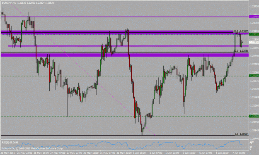Viewport: 259px width, 155px height.
Task: Select the thin purple horizontal line at 1.23468
Action: coord(125,17)
